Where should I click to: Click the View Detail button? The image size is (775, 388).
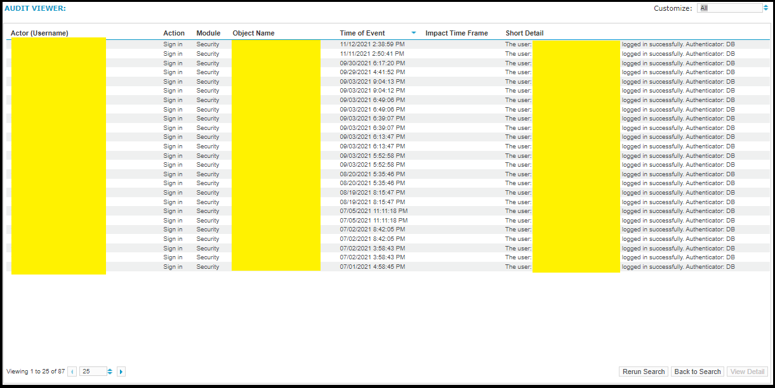747,372
